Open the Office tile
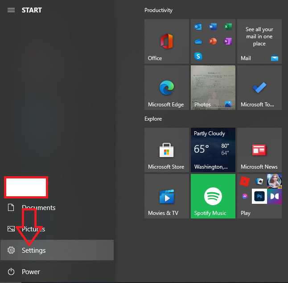288x283 pixels. [x=167, y=41]
